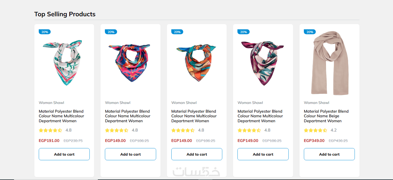Click the 20% badge on the beige scarf card
This screenshot has width=393, height=180.
[310, 32]
